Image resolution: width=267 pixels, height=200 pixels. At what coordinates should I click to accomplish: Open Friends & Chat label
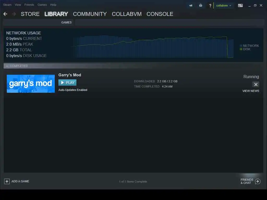click(x=247, y=181)
